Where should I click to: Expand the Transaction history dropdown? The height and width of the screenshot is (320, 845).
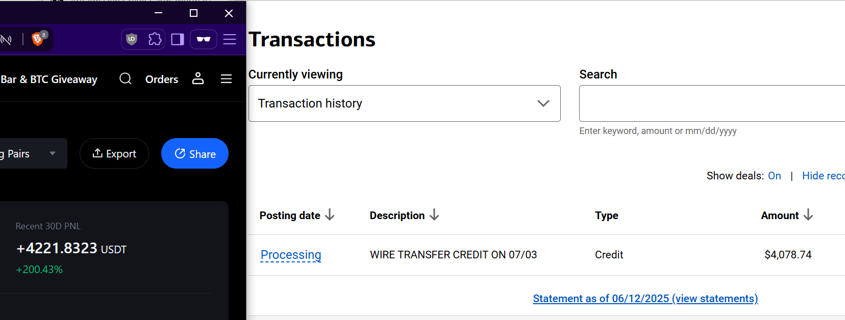(404, 103)
